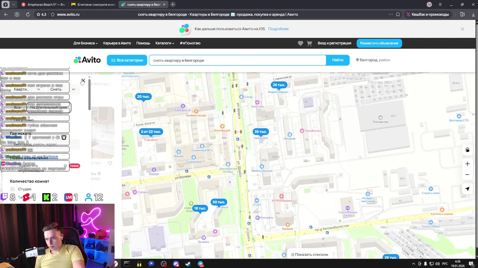This screenshot has width=478, height=268.
Task: Open browser page options three dots
Action: (x=391, y=15)
